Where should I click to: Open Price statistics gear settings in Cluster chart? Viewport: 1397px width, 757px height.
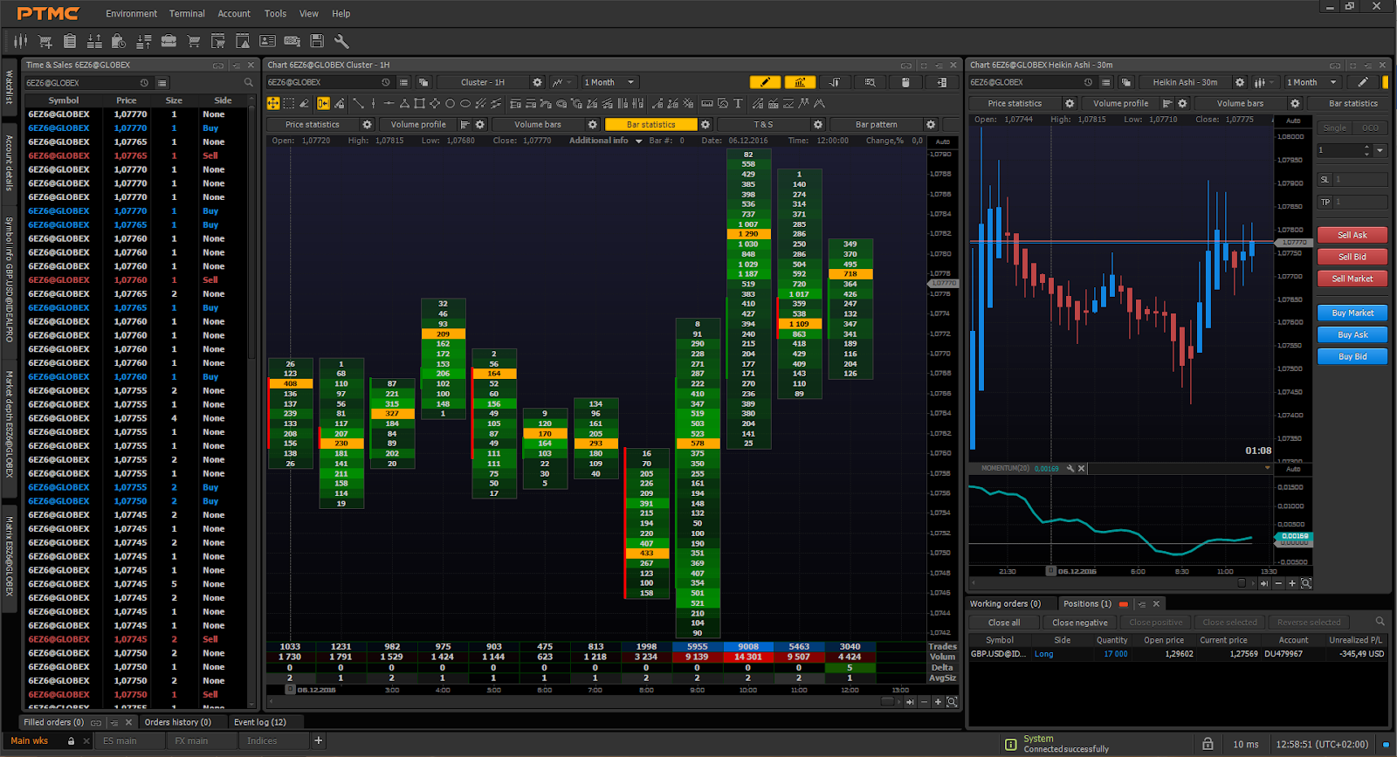368,125
